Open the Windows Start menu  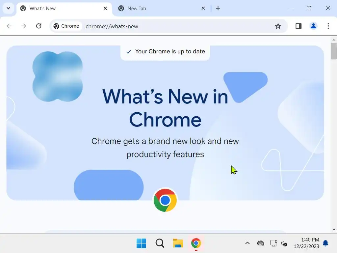click(x=141, y=243)
